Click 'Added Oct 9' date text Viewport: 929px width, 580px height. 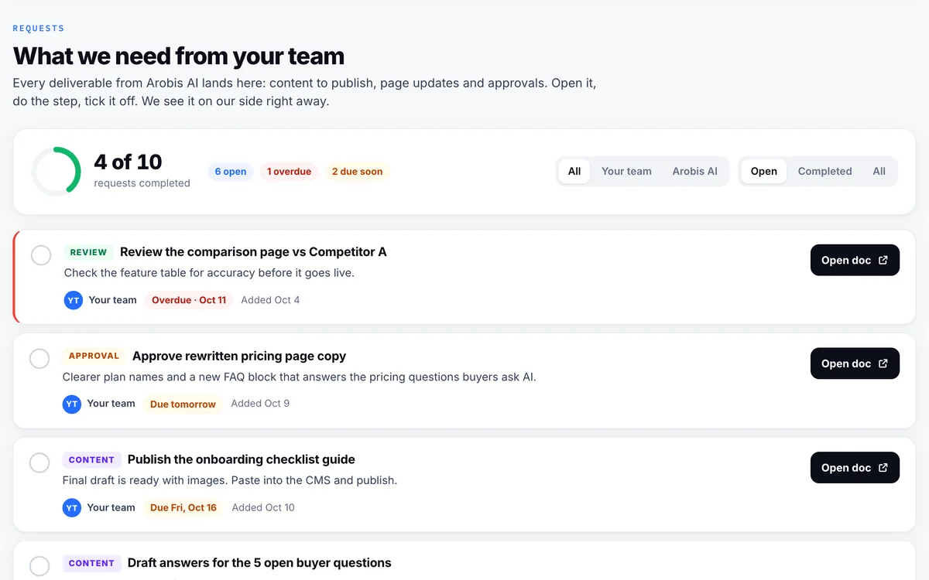260,404
